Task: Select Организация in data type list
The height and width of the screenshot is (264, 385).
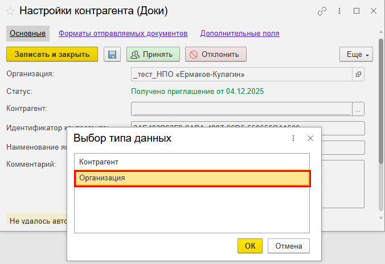Action: point(192,178)
